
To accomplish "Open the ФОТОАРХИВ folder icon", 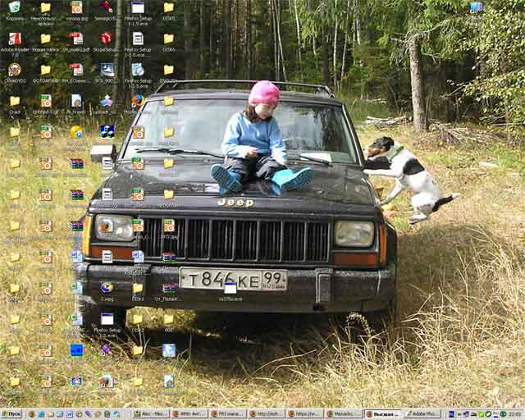I will [46, 70].
